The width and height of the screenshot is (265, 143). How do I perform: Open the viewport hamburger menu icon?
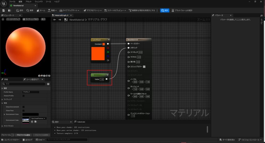(x=3, y=19)
